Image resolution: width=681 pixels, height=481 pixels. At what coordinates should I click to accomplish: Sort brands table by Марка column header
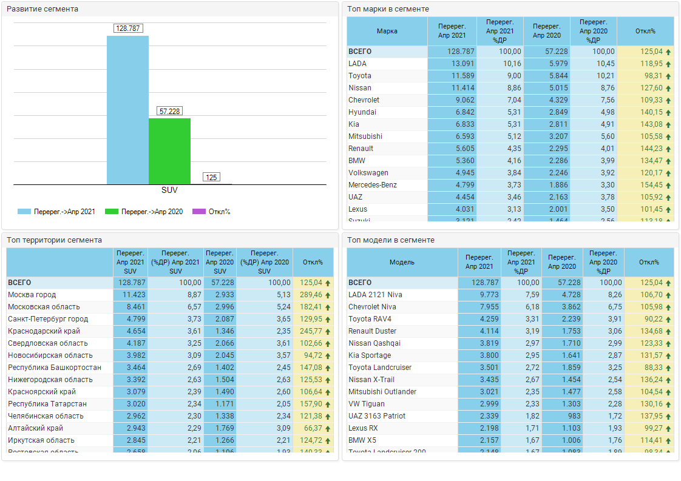click(x=387, y=31)
